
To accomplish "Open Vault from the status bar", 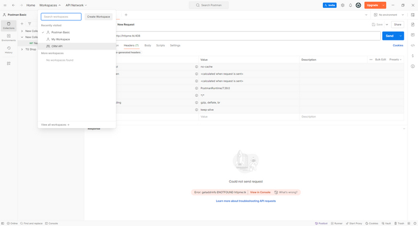I will coord(386,224).
